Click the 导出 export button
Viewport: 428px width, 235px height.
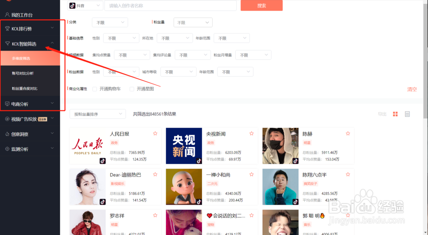point(382,114)
